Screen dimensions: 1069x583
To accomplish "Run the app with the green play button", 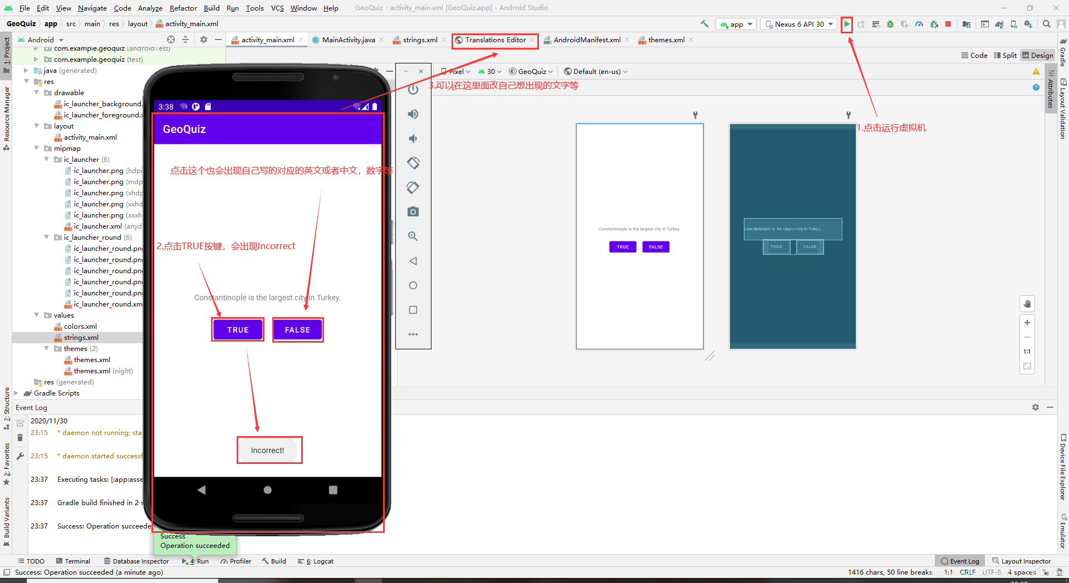I will [847, 24].
